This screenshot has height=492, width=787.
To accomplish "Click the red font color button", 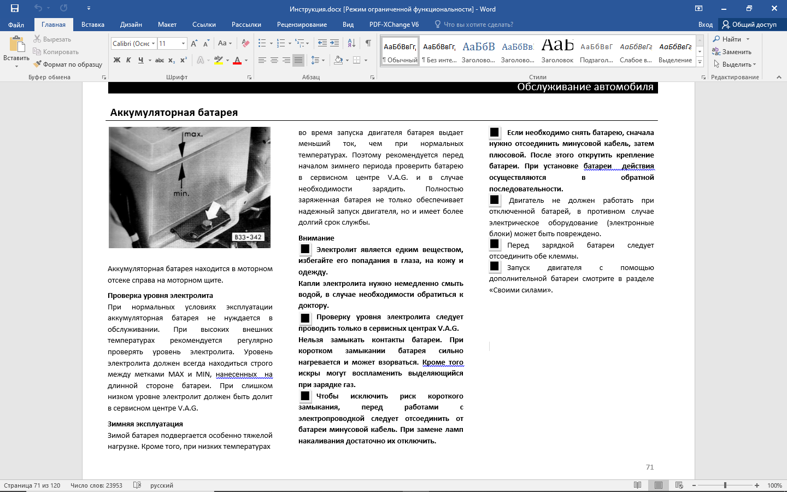I will (237, 60).
